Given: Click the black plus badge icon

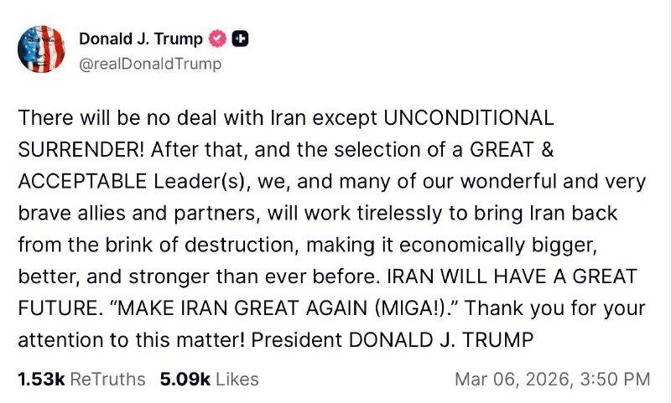Looking at the screenshot, I should tap(239, 39).
